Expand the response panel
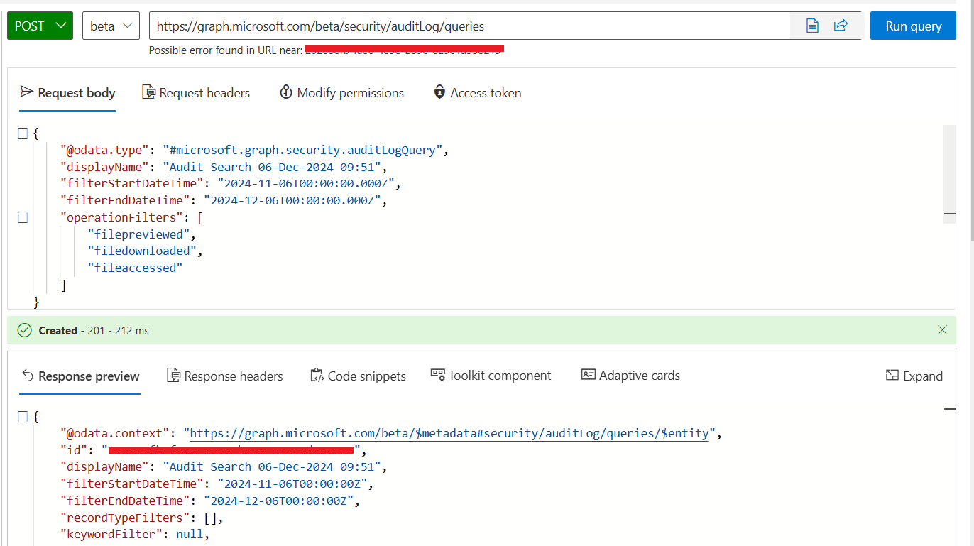Image resolution: width=974 pixels, height=546 pixels. (x=914, y=376)
